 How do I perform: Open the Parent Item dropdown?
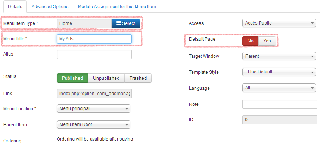click(x=93, y=124)
